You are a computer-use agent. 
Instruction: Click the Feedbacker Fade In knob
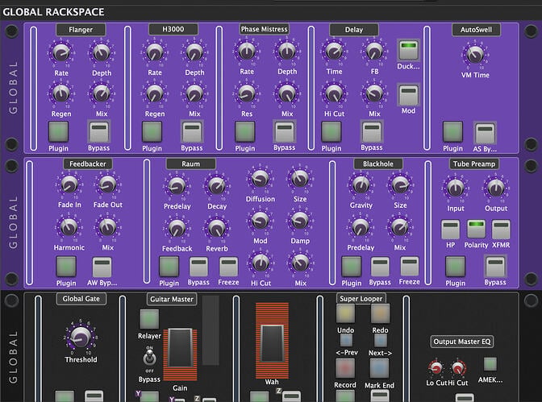(69, 184)
